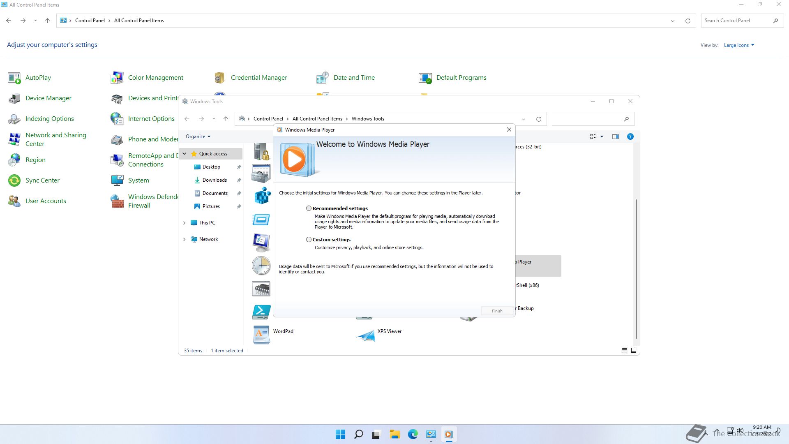The width and height of the screenshot is (789, 444).
Task: Go back in All Control Panel Items window
Action: (x=9, y=21)
